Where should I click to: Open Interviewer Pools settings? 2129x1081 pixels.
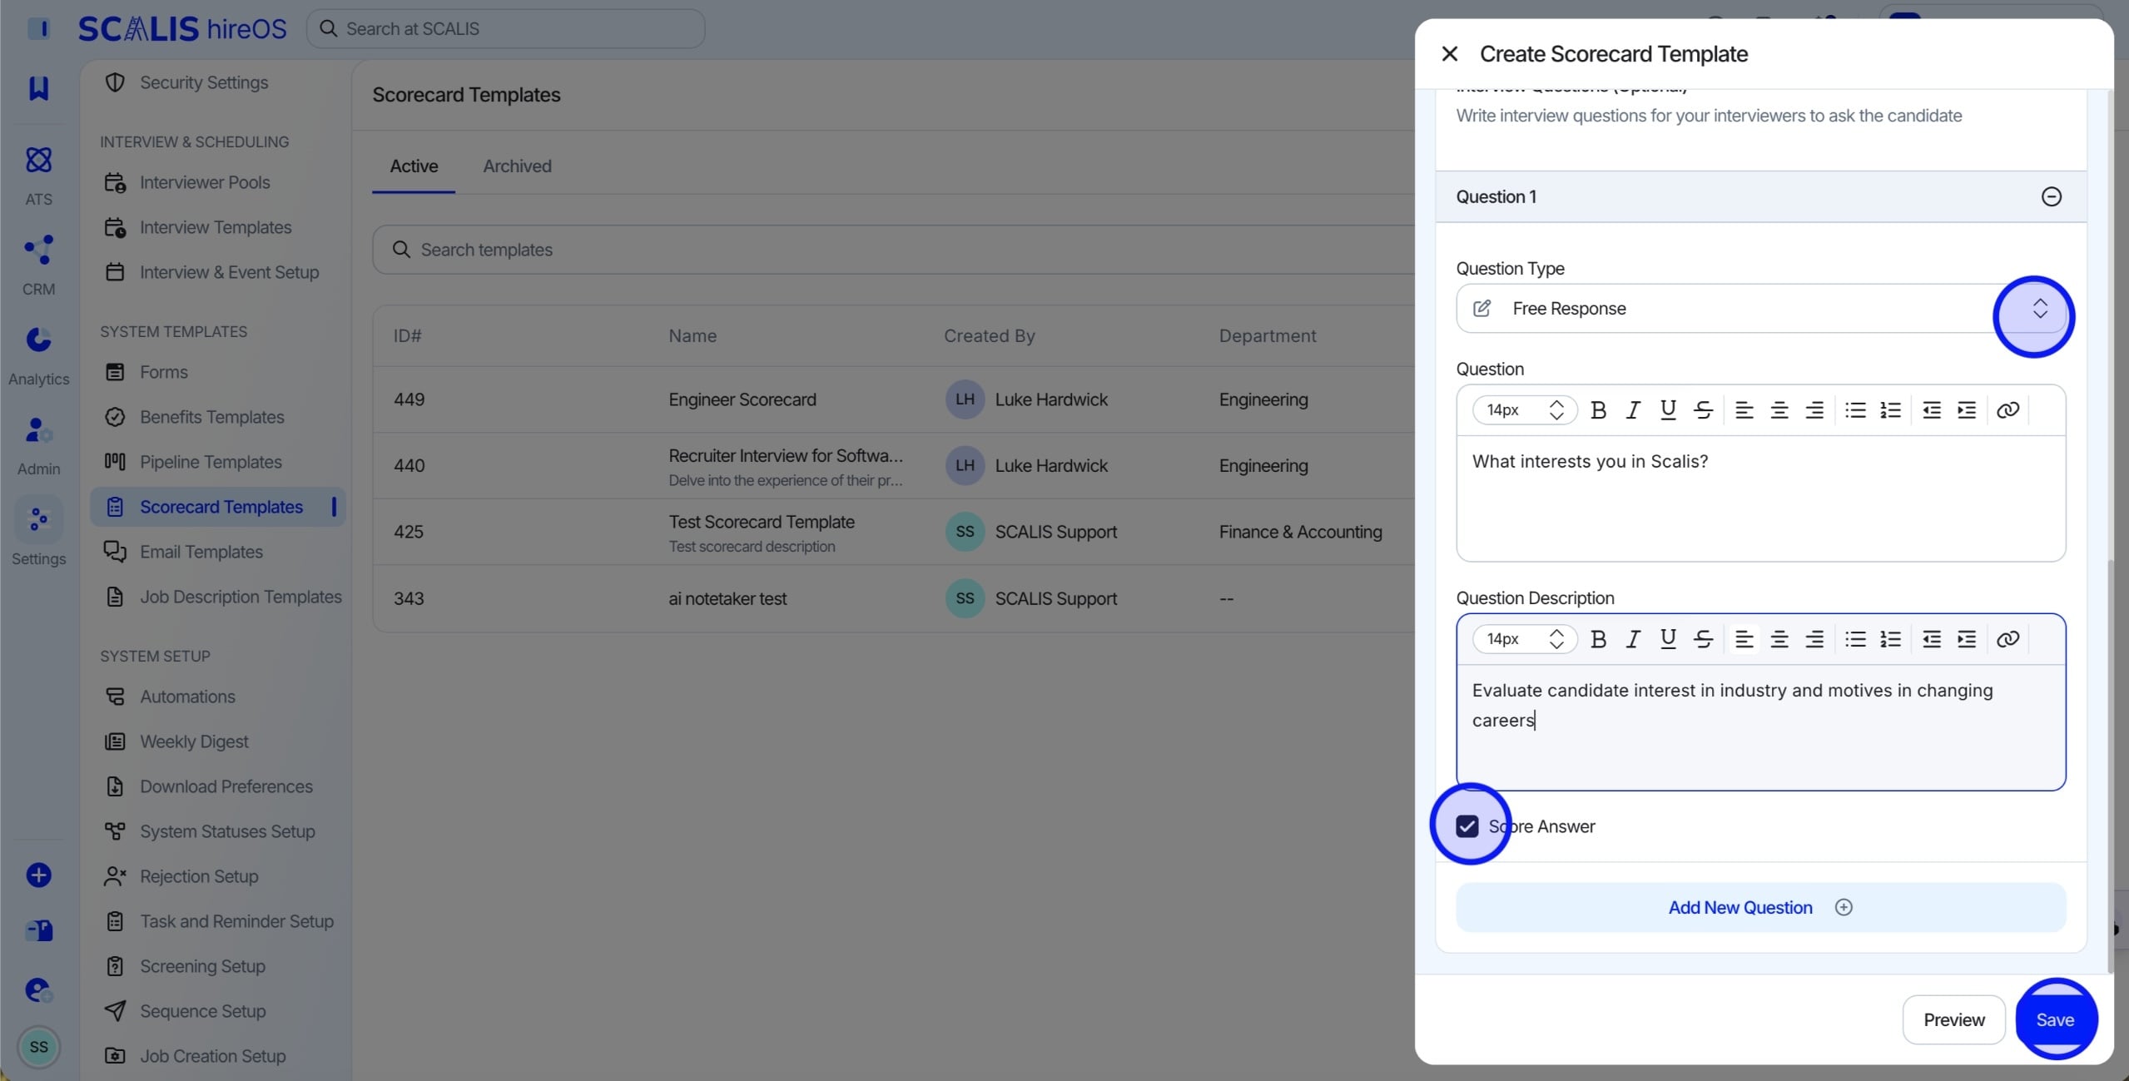click(205, 182)
